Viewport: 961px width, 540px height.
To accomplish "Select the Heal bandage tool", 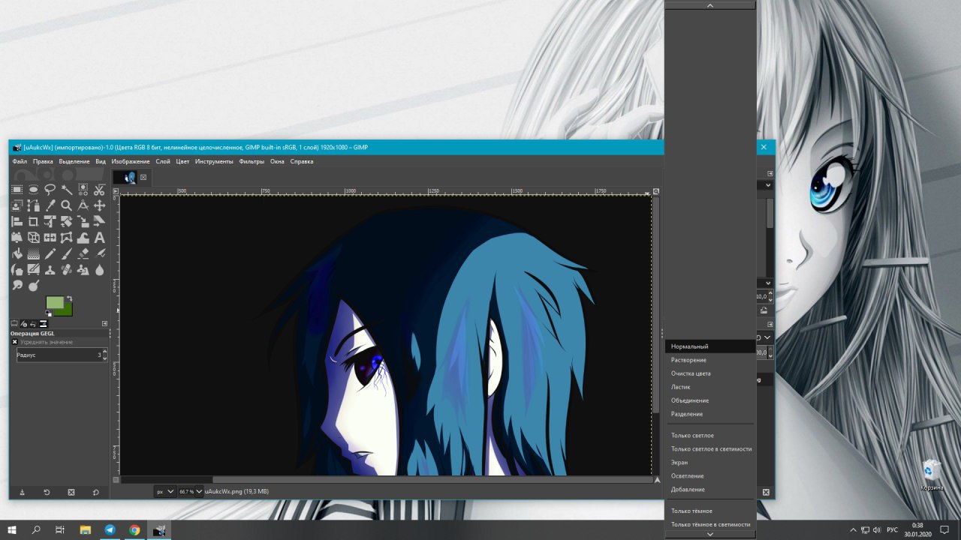I will click(67, 269).
